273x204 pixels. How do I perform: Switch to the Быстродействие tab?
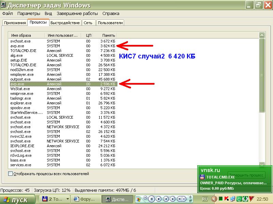[65, 23]
